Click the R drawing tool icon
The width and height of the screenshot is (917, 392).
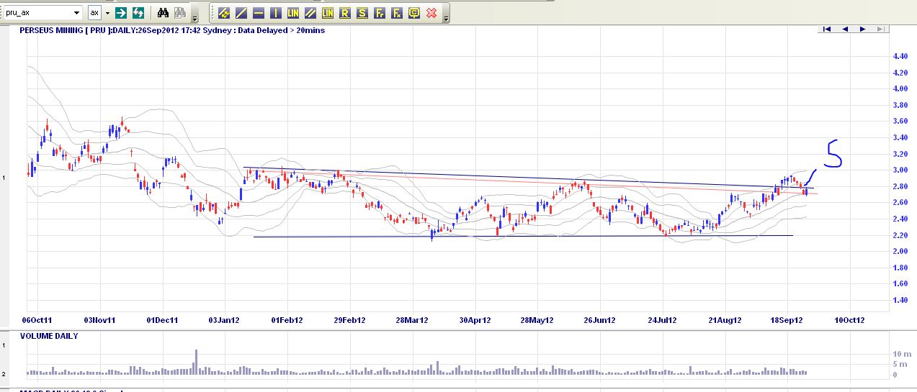coord(345,13)
